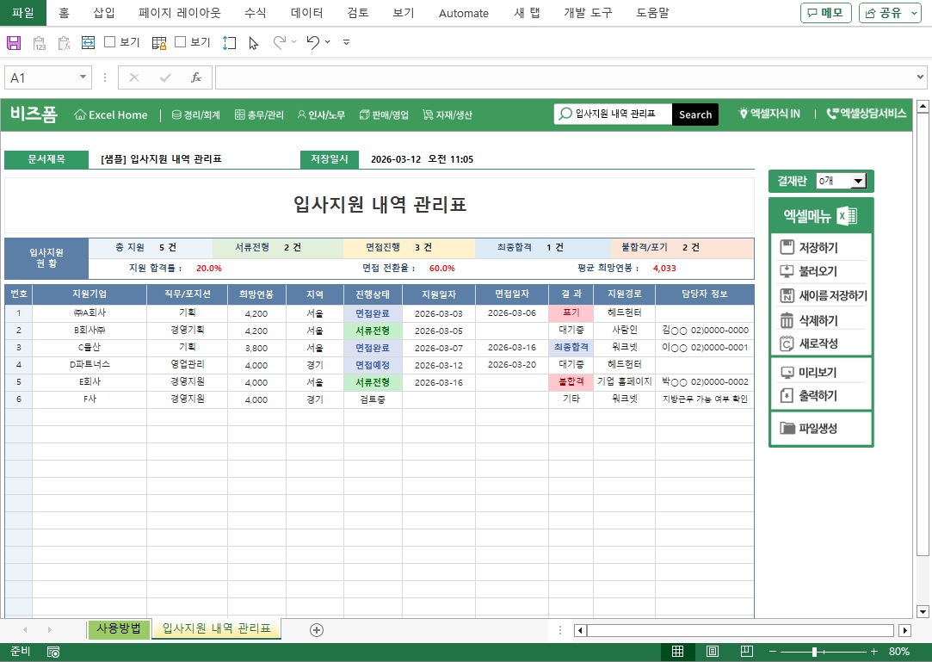Open the 수식 ribbon tab
Screen dimensions: 932x662
click(256, 13)
